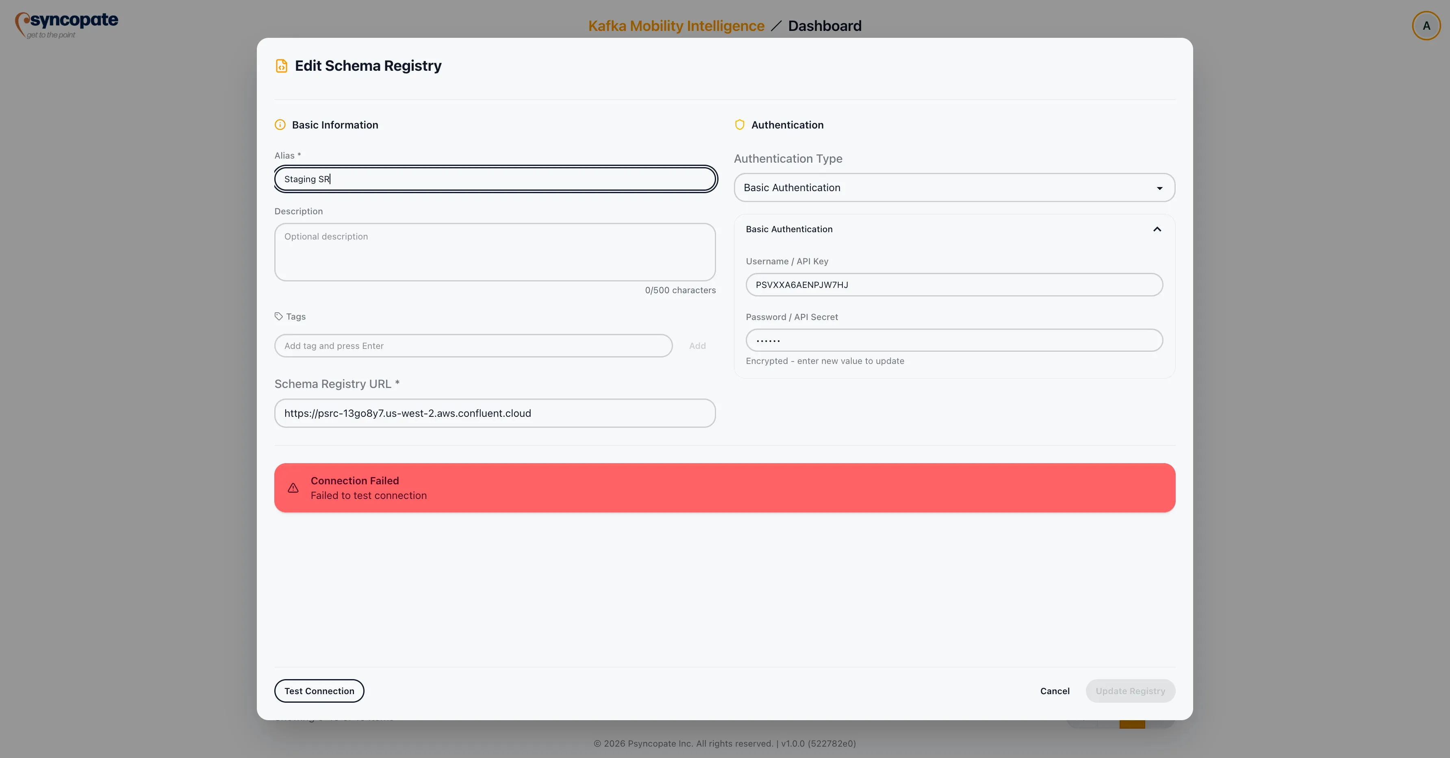Viewport: 1450px width, 758px height.
Task: Collapse the Basic Authentication section
Action: [1157, 229]
